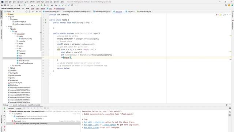
Task: Click the Search Everywhere magnifier icon
Action: (226, 5)
